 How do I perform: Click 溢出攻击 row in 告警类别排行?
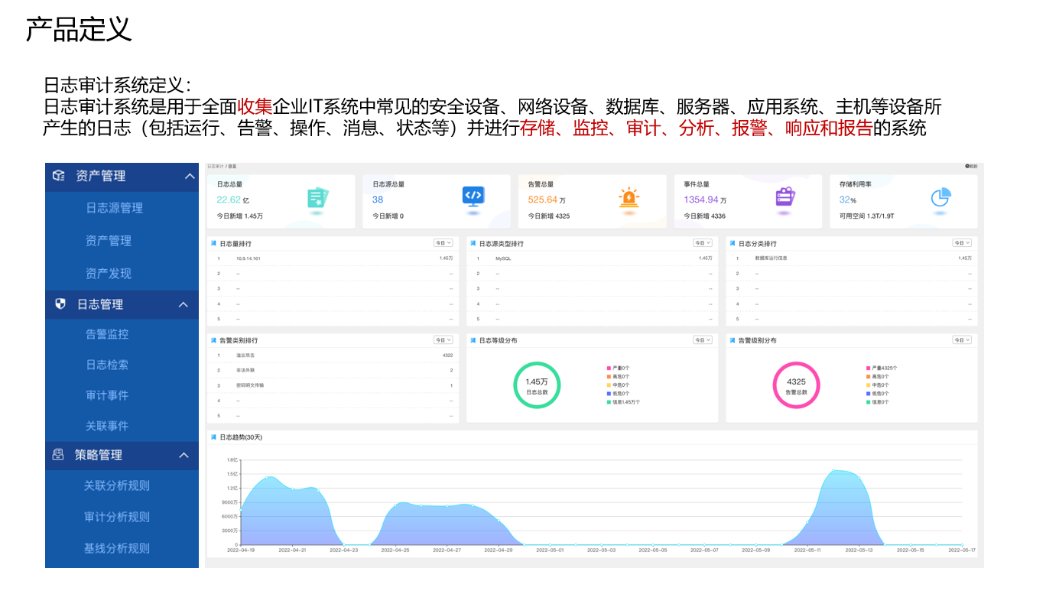(x=333, y=355)
